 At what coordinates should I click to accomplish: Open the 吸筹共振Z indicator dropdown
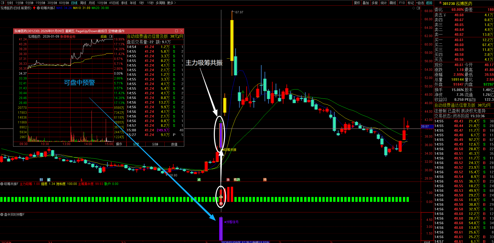point(38,8)
